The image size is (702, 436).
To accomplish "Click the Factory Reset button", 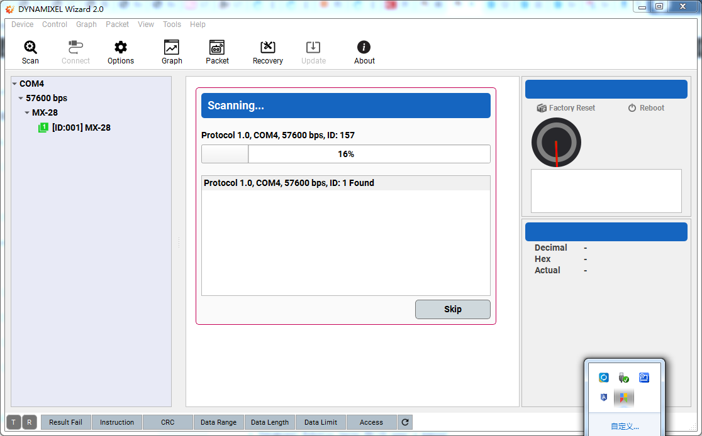I will point(565,108).
